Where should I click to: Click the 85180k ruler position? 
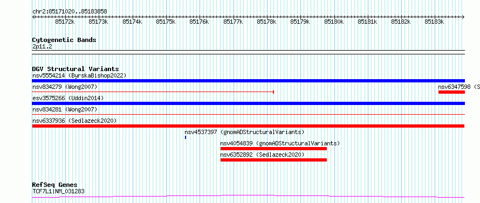(334, 22)
